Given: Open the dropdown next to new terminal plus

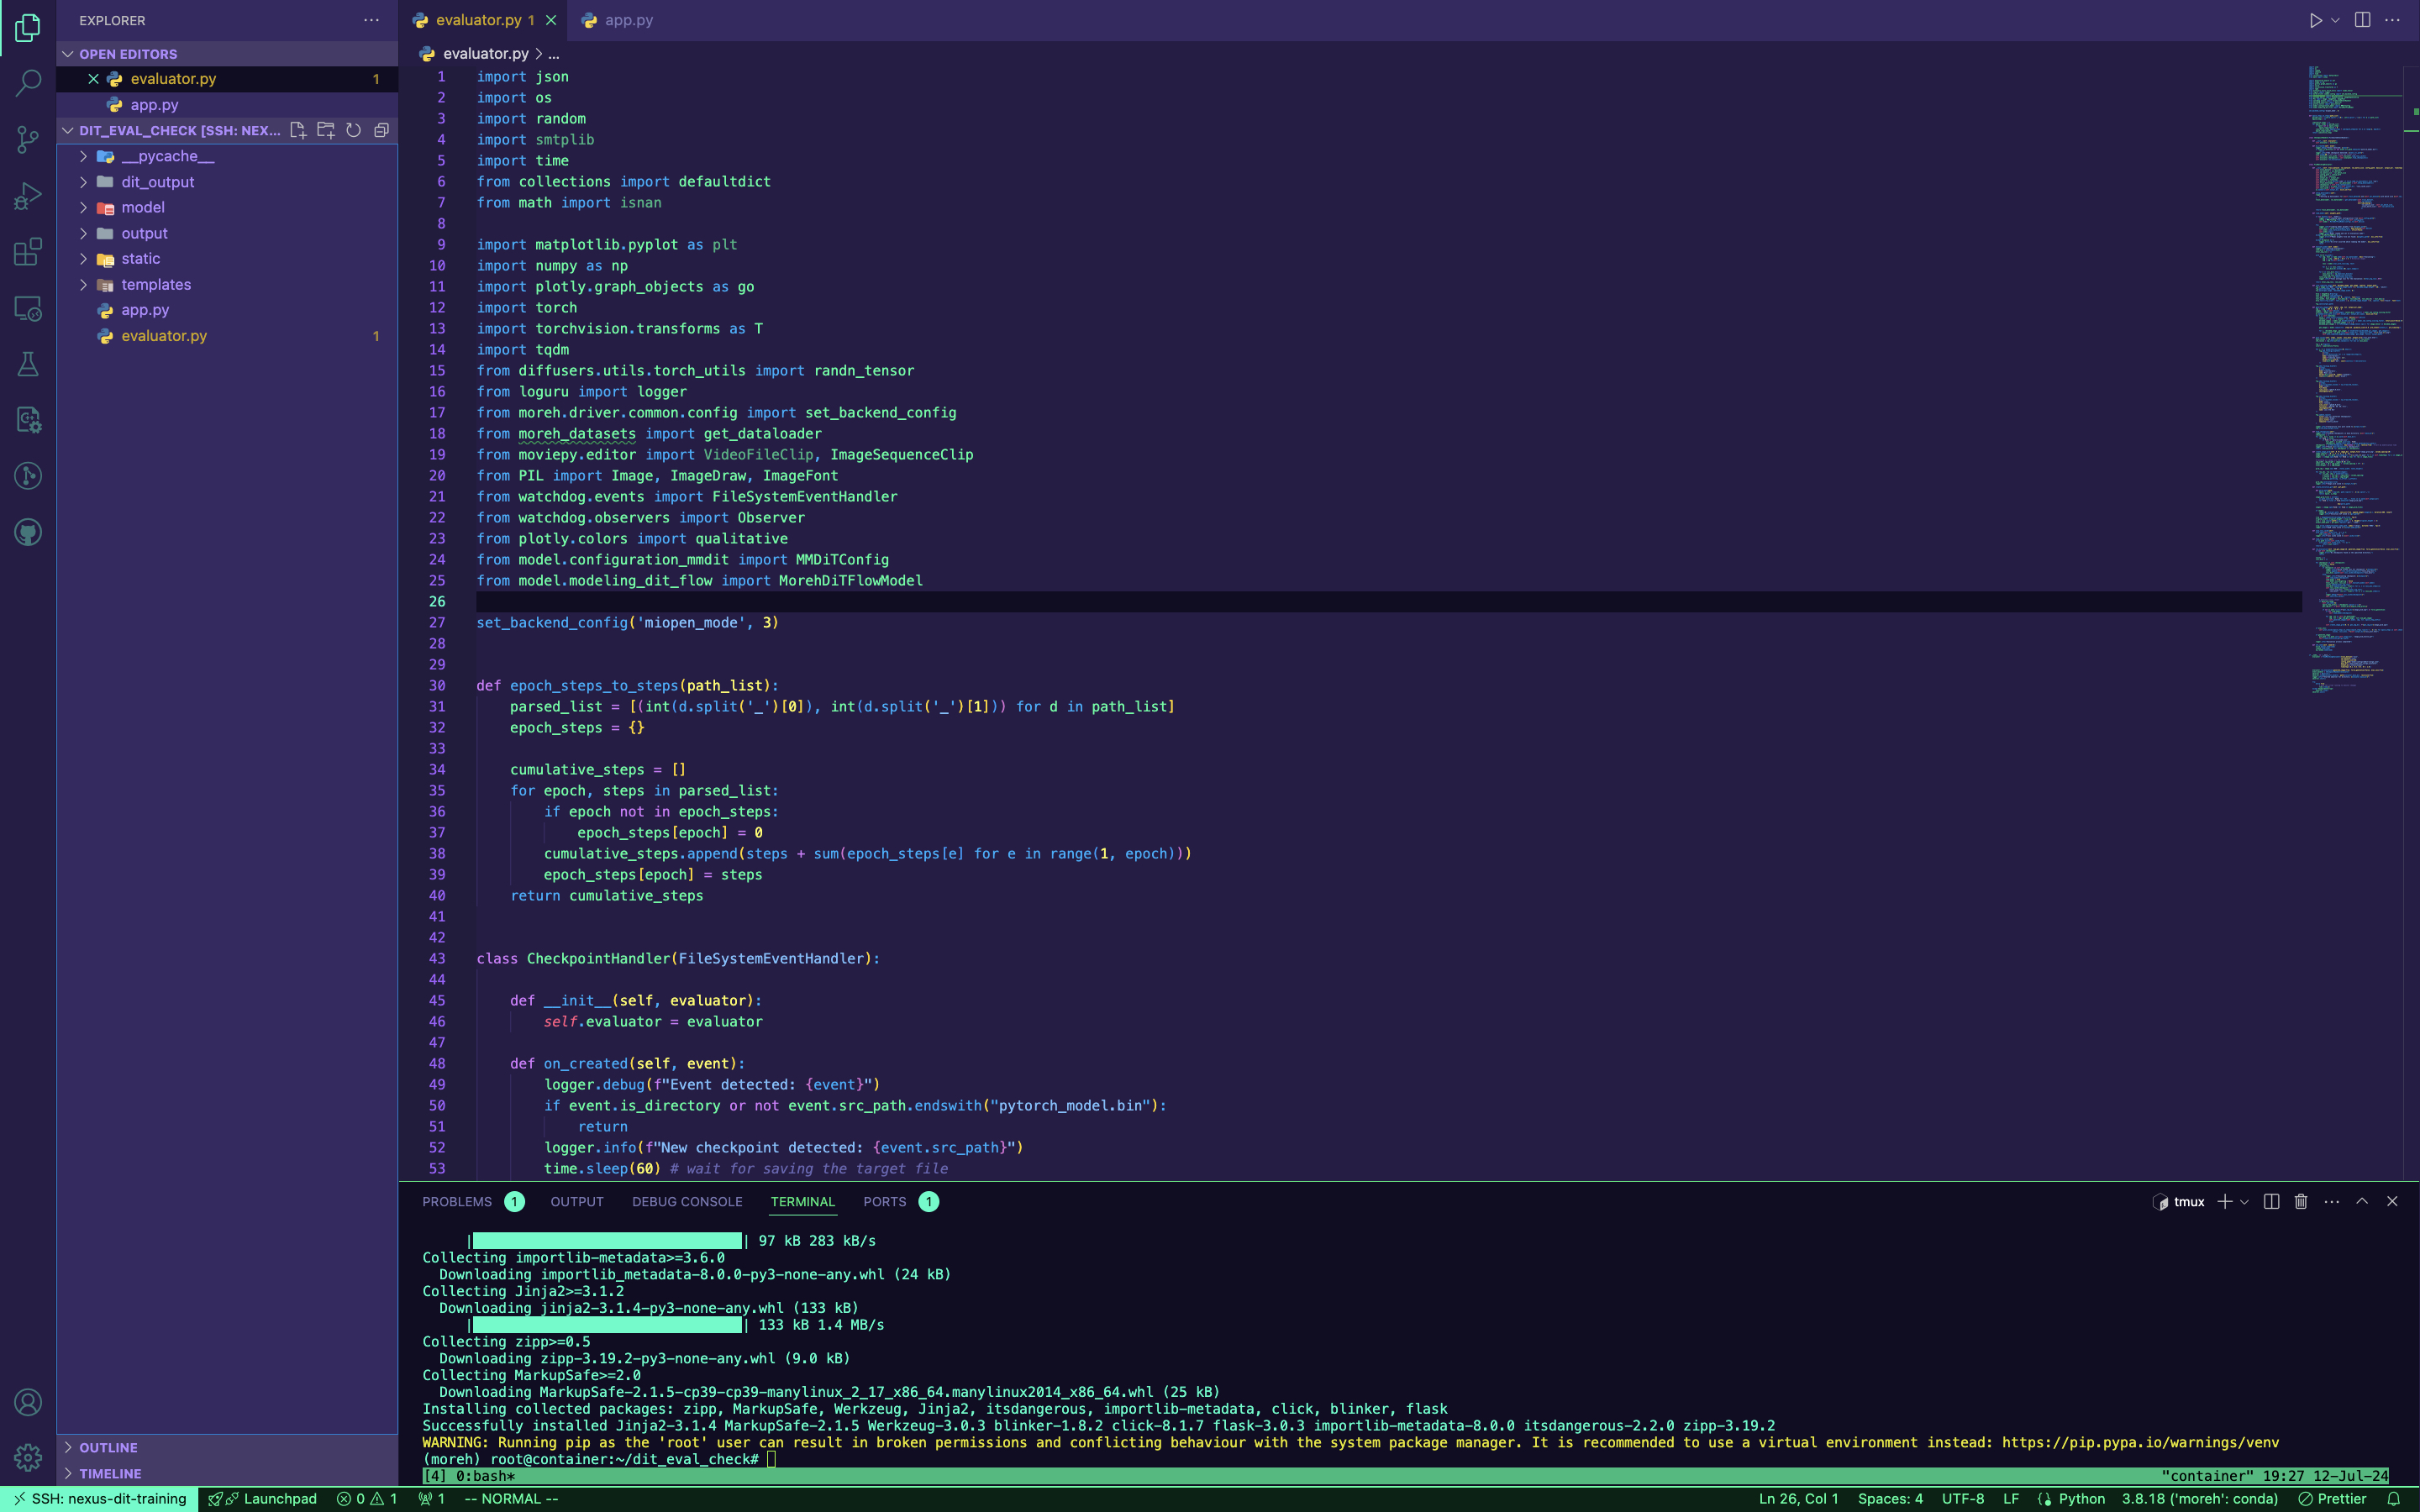Looking at the screenshot, I should pos(2244,1202).
